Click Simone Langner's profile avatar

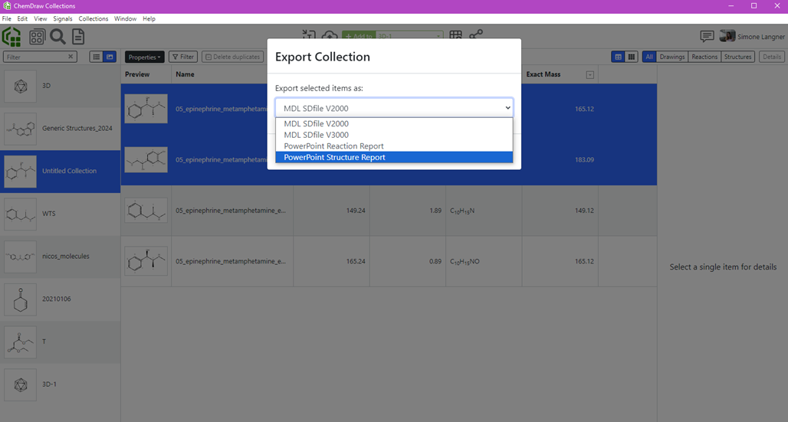pyautogui.click(x=727, y=36)
